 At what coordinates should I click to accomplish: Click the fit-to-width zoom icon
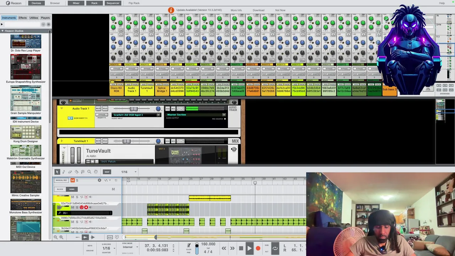(110, 237)
